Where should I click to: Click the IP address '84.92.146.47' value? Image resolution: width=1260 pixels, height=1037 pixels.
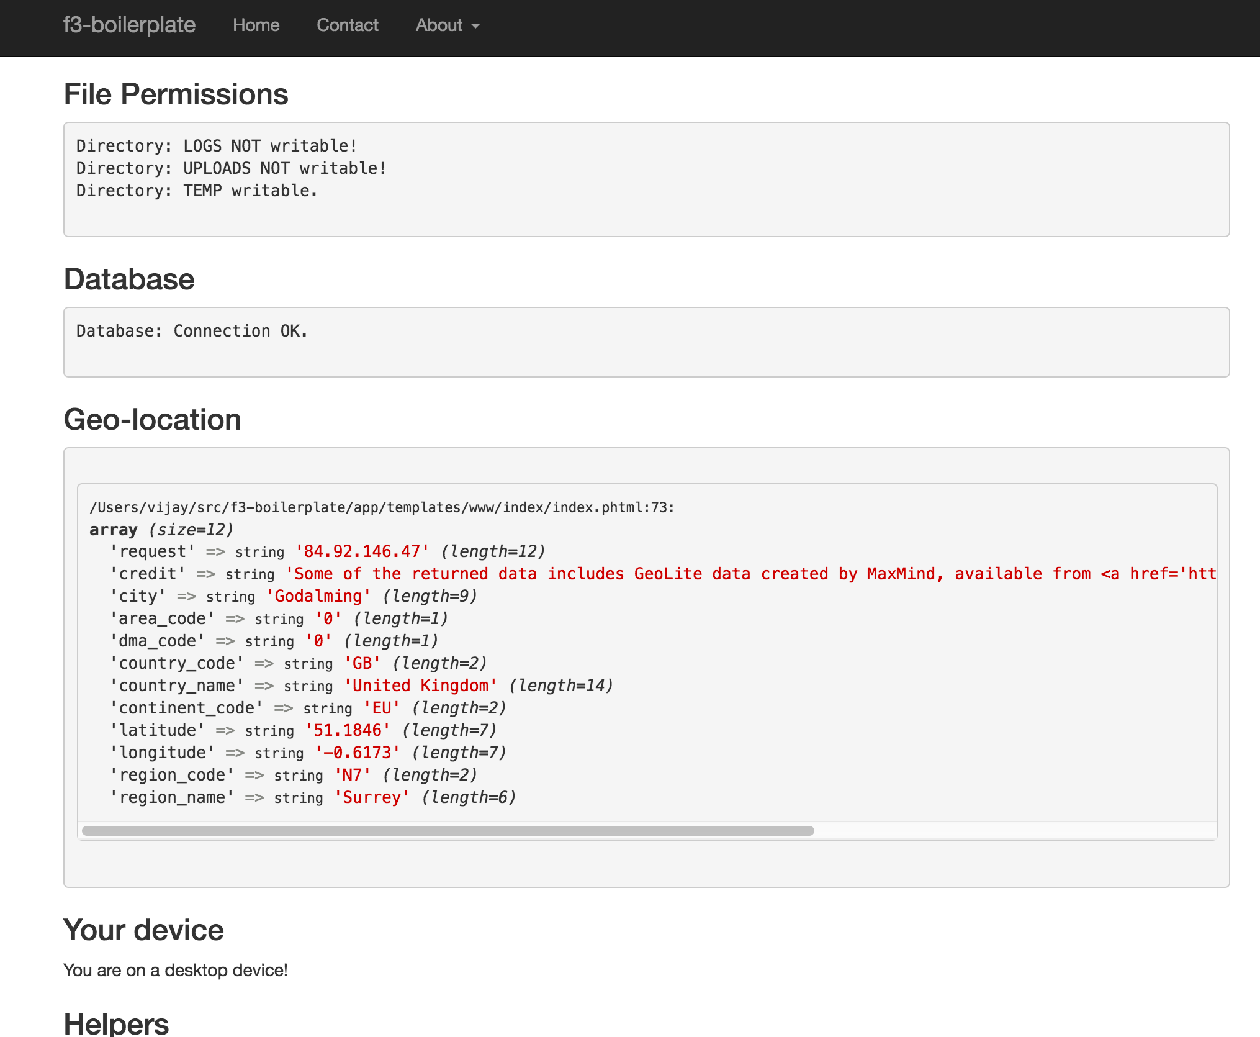pos(362,551)
